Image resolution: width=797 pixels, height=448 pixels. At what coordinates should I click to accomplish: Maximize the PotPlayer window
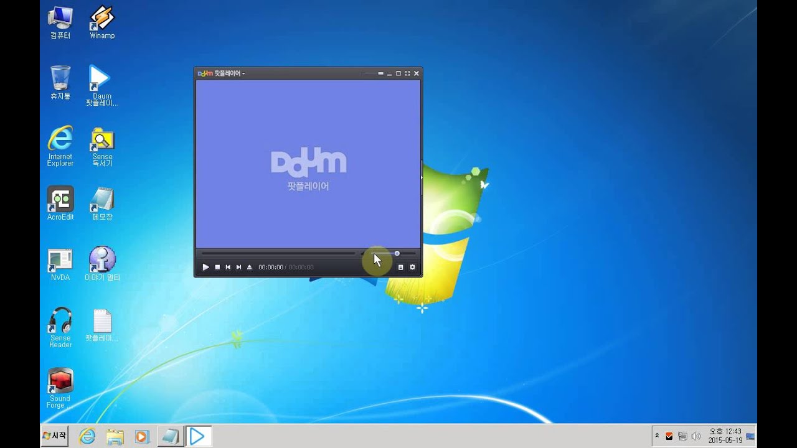pyautogui.click(x=398, y=73)
